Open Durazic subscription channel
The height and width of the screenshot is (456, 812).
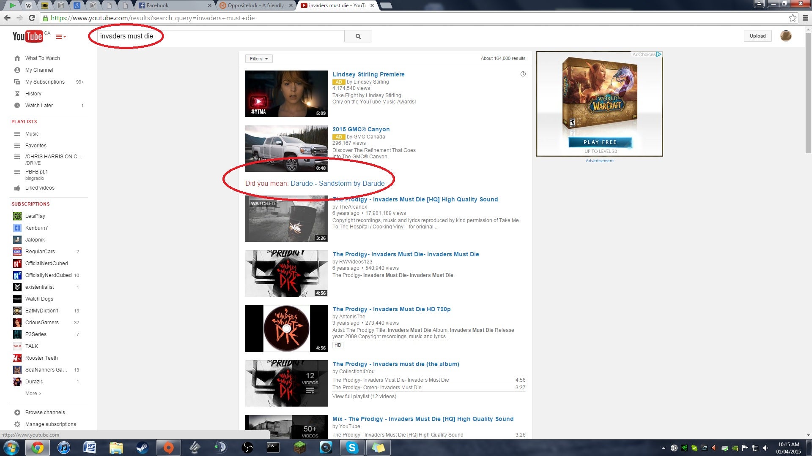34,382
